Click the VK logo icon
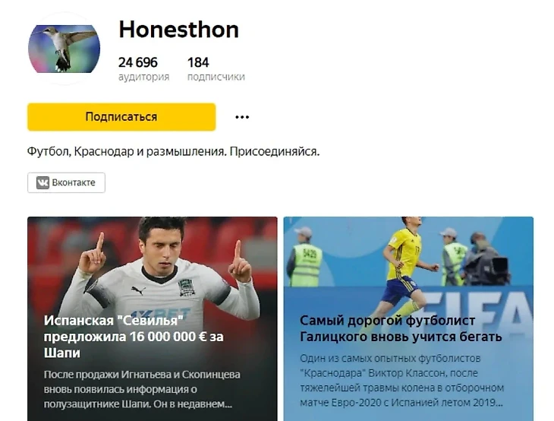 [42, 182]
